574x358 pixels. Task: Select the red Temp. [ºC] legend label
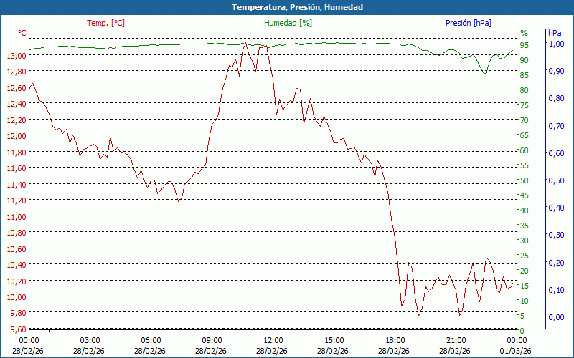105,23
